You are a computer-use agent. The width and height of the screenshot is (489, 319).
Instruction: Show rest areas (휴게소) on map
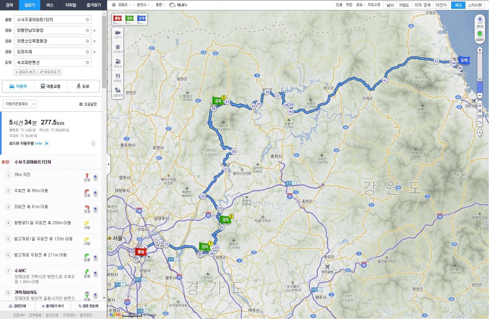pos(118,77)
